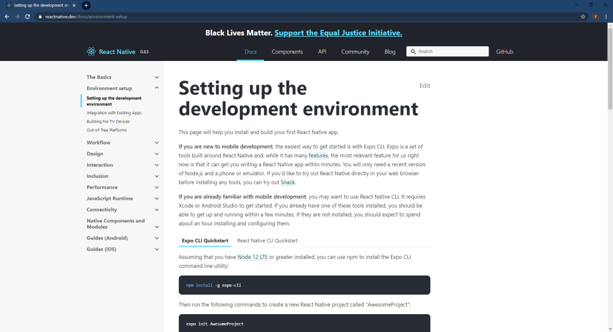Image resolution: width=613 pixels, height=332 pixels.
Task: Open the Chrome profile avatar
Action: coord(595,17)
